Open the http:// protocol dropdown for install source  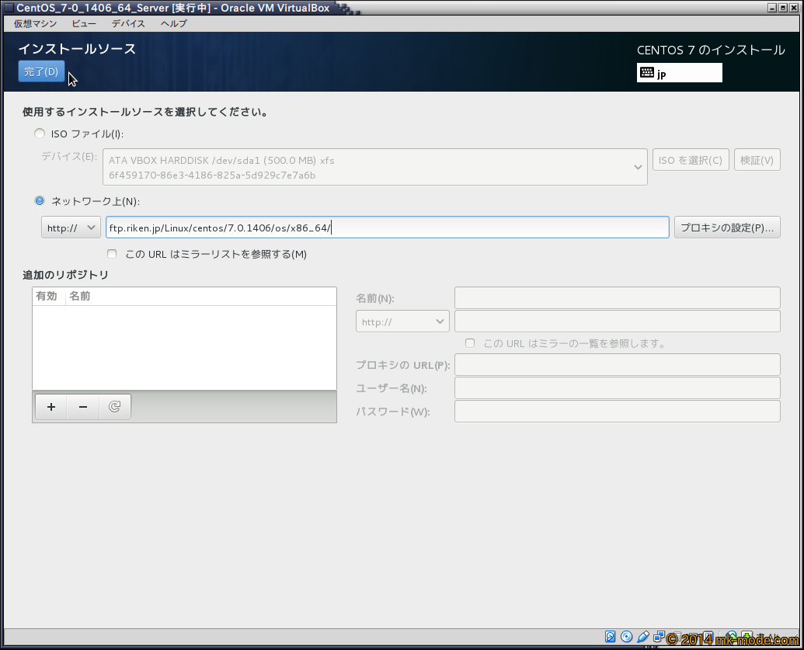pyautogui.click(x=71, y=228)
